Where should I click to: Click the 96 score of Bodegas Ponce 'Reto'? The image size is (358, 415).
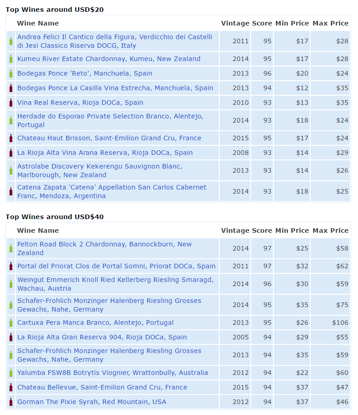pos(267,73)
